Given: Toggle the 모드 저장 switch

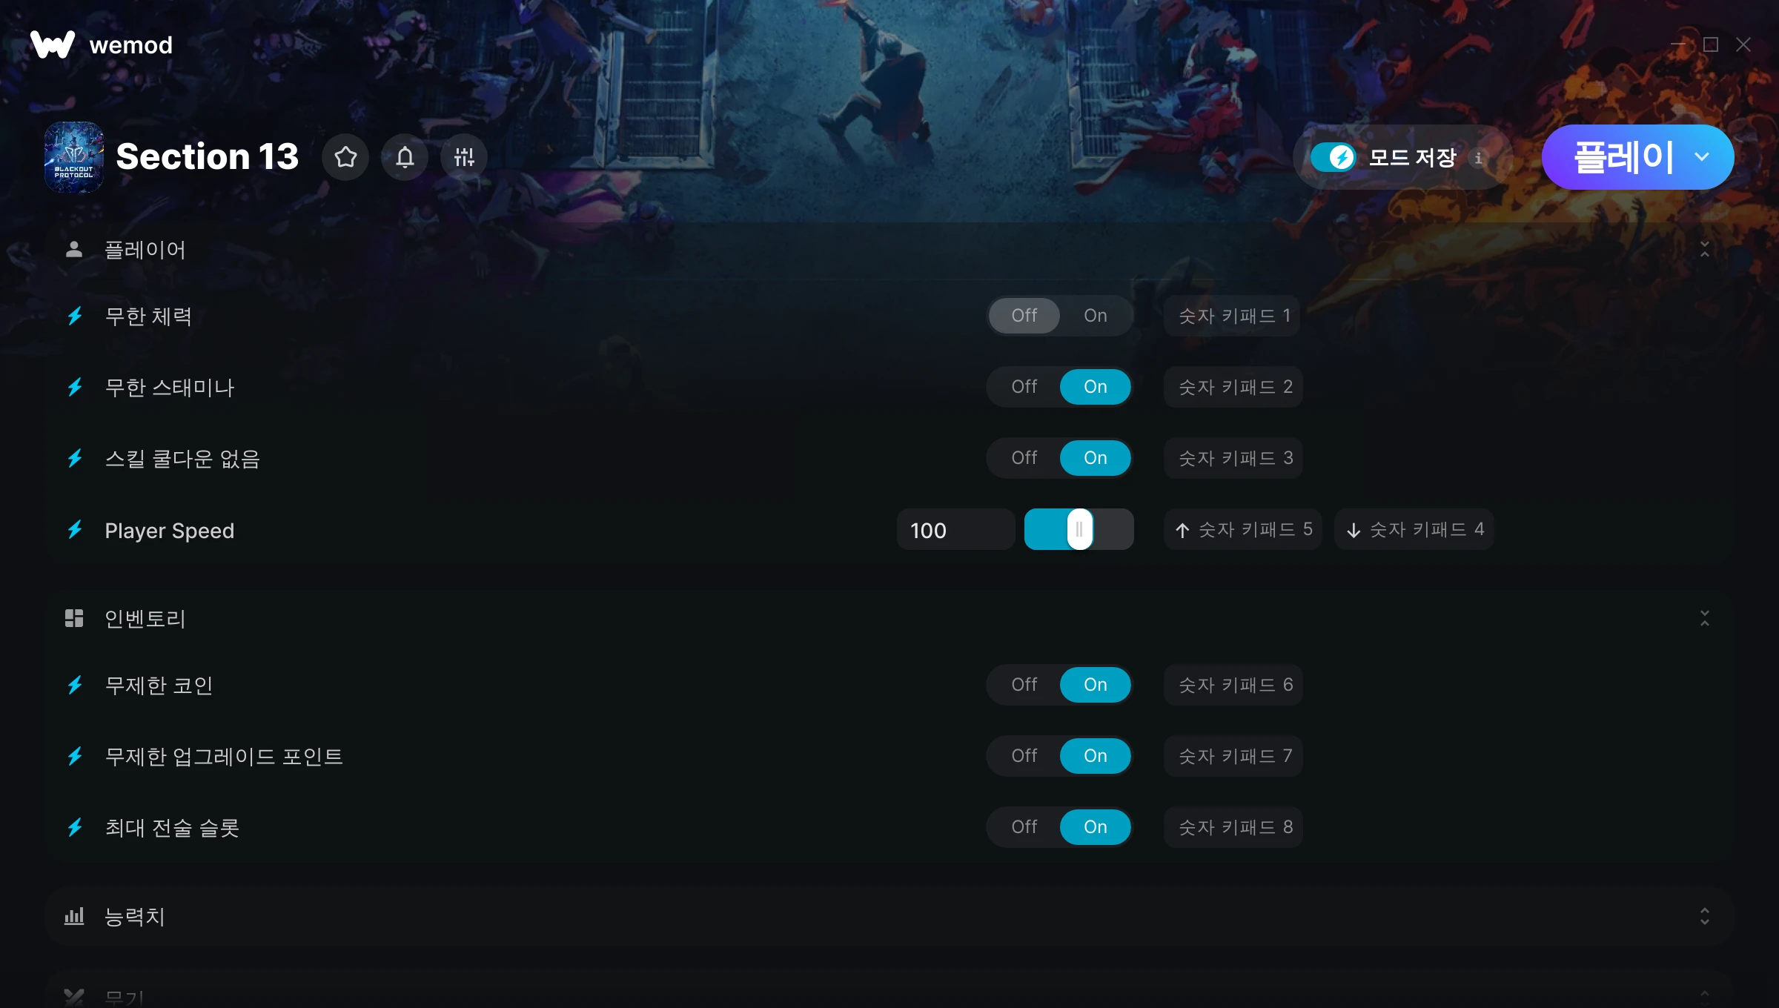Looking at the screenshot, I should coord(1333,157).
